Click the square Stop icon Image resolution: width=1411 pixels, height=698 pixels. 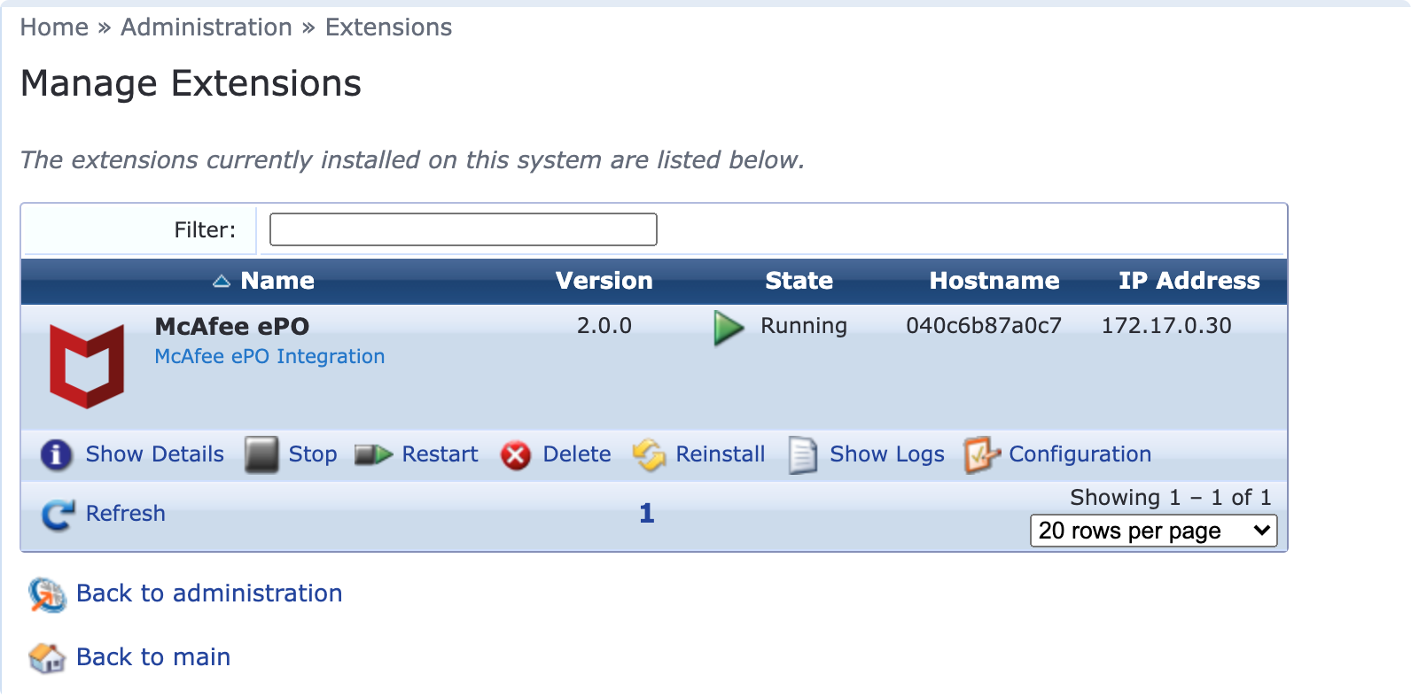(x=261, y=454)
